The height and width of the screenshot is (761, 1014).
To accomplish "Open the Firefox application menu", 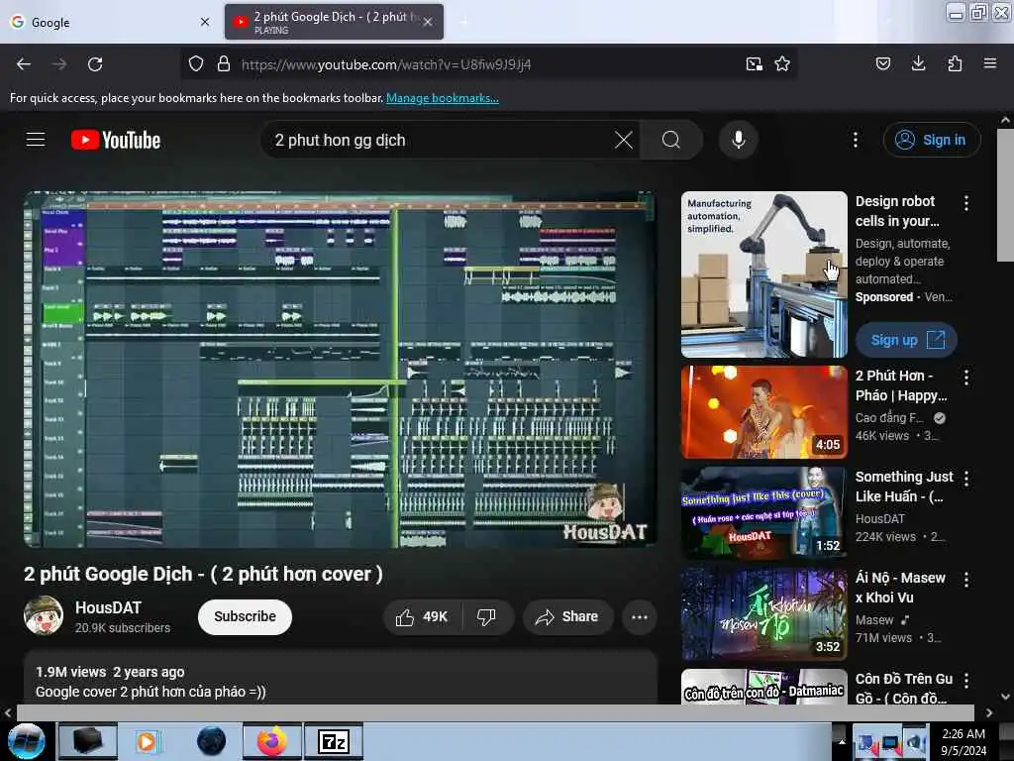I will tap(990, 64).
